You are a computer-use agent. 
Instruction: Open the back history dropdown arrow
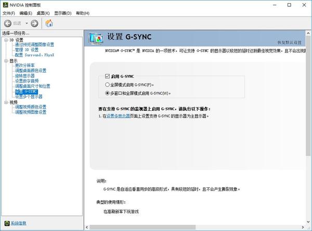(x=27, y=23)
